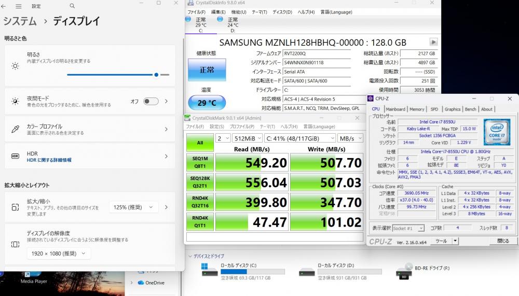Click the back arrow in Settings
Screen dimensions: 519x296
(x=3, y=6)
